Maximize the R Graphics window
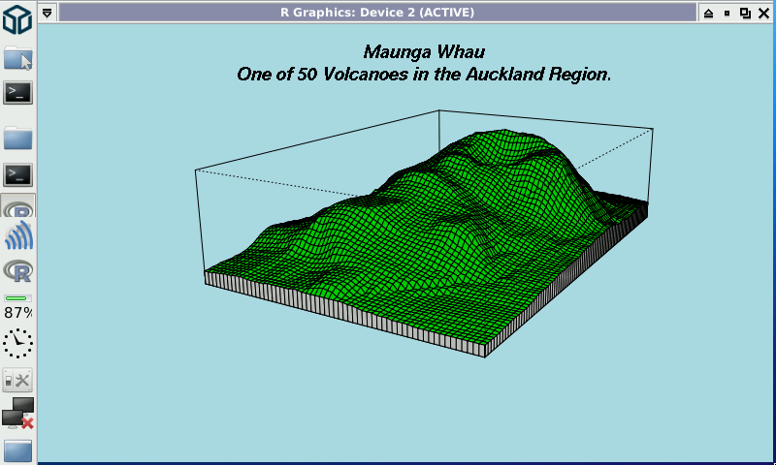 [x=745, y=13]
